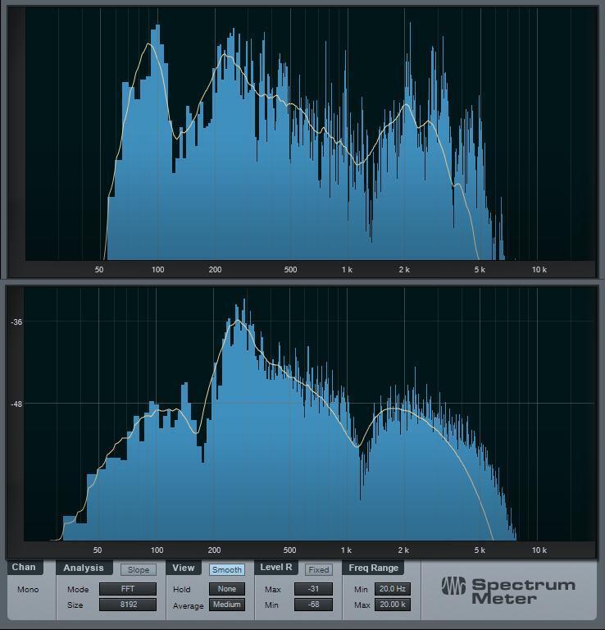
Task: Click the 10 k label in lower spectrum
Action: [x=539, y=550]
